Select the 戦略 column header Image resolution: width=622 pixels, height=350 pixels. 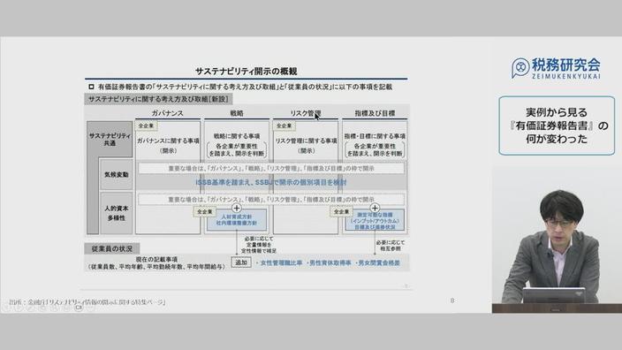click(x=237, y=113)
